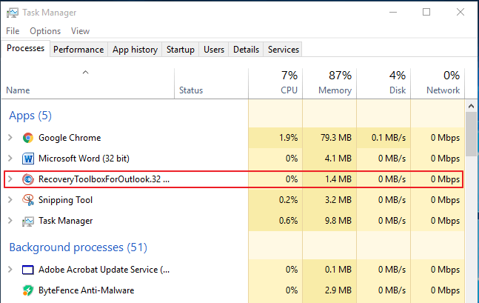Image resolution: width=479 pixels, height=303 pixels.
Task: Minimize the Task Manager window
Action: 393,13
